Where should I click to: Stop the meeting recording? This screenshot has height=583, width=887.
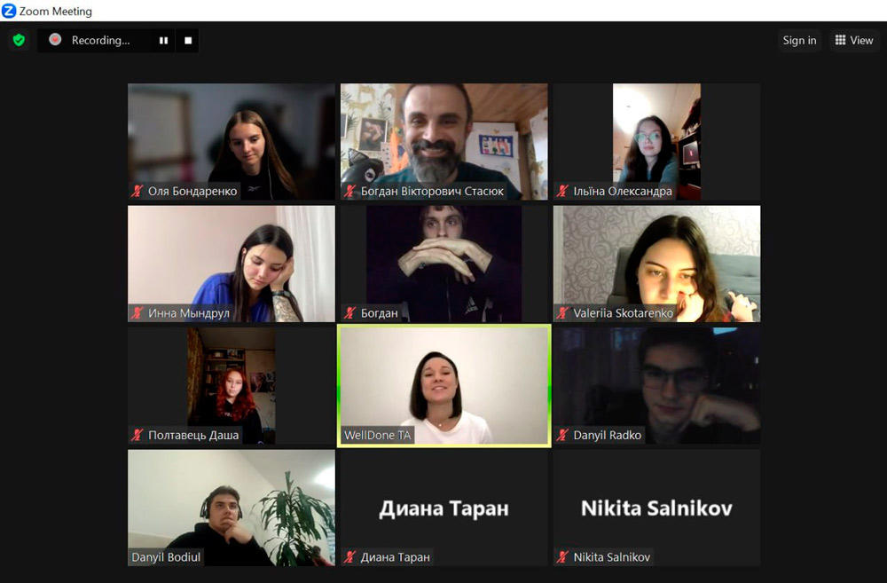188,41
